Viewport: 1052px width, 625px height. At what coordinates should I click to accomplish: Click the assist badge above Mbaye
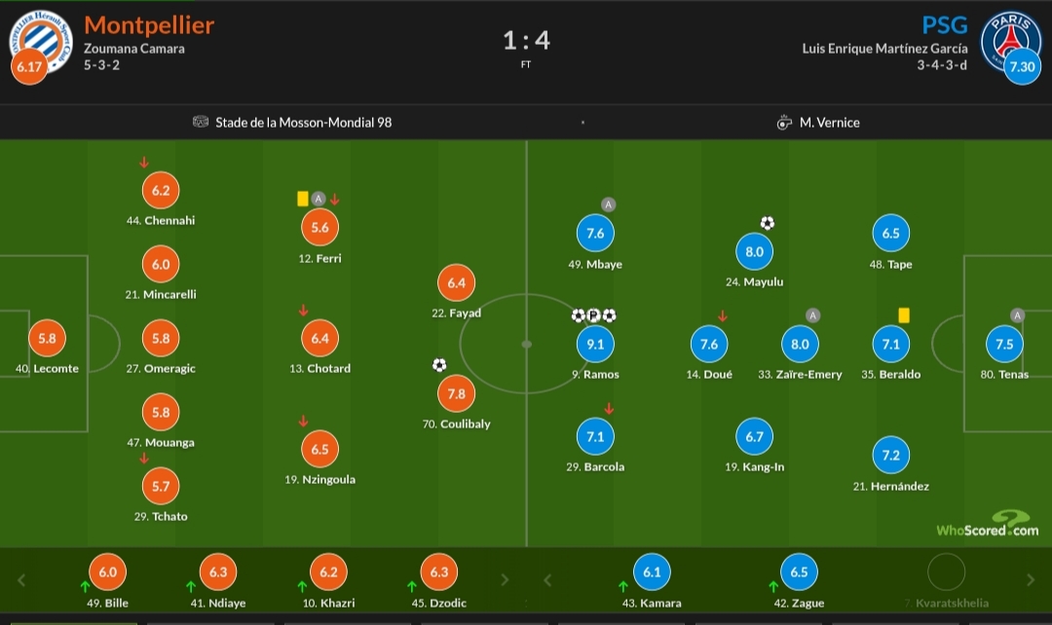tap(608, 204)
